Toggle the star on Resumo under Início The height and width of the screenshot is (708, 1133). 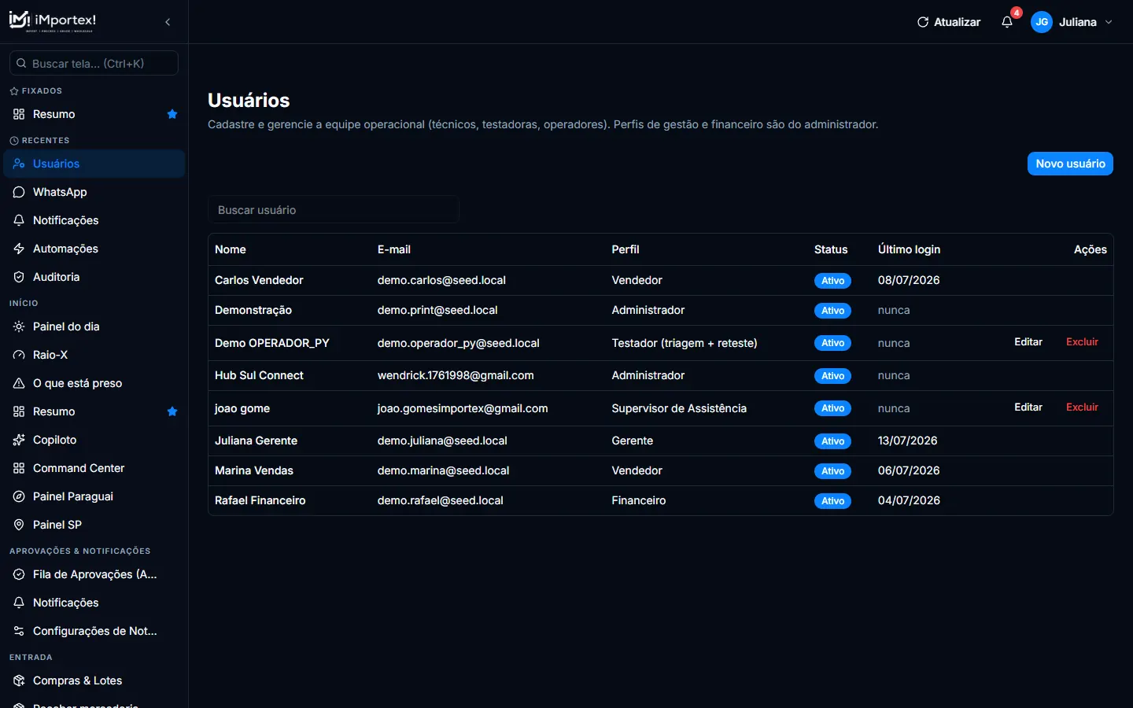(x=172, y=411)
